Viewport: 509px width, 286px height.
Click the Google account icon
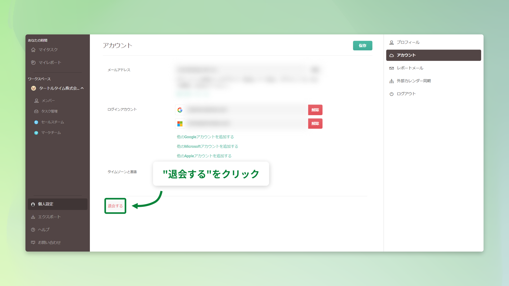coord(180,110)
